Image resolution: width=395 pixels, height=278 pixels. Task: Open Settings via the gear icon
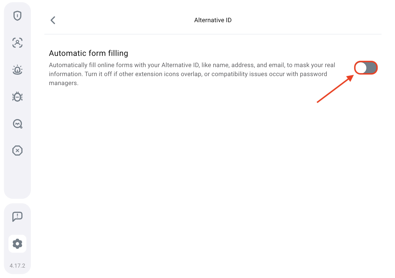17,243
